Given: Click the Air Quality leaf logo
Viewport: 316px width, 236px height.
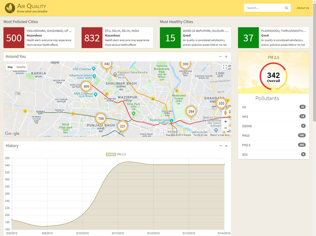Looking at the screenshot, I should coord(10,8).
